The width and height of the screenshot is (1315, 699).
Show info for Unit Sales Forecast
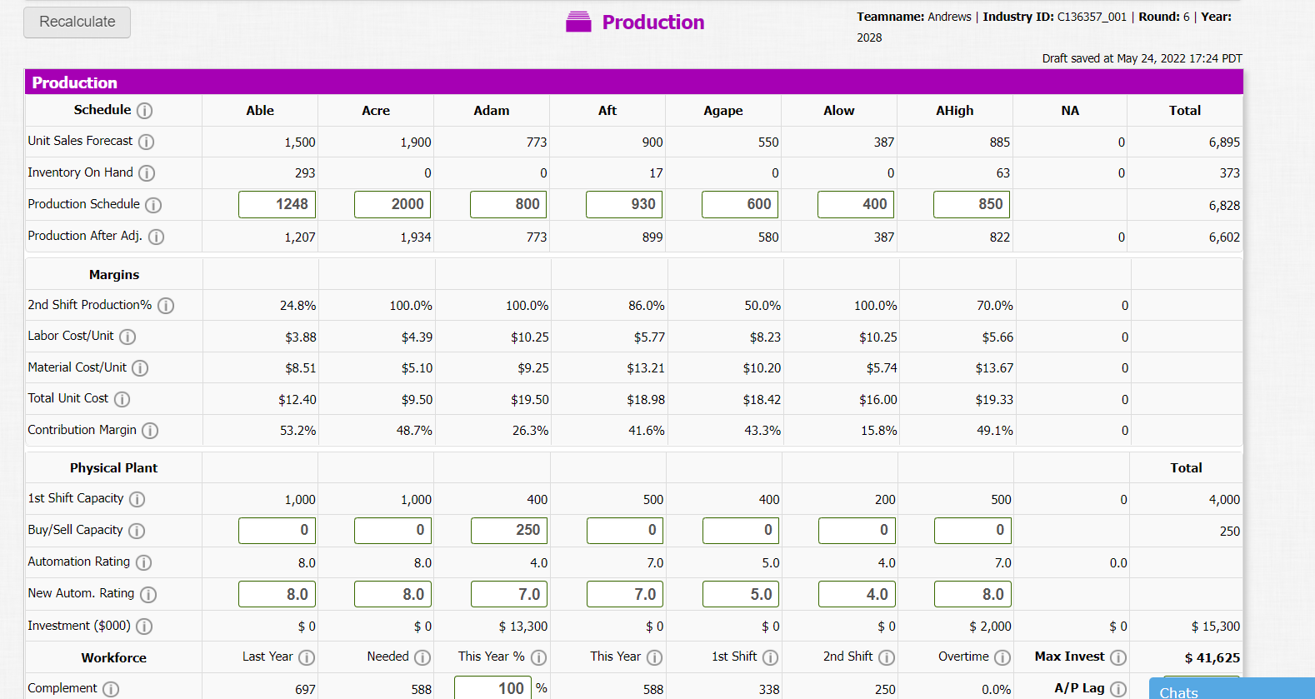(x=146, y=142)
